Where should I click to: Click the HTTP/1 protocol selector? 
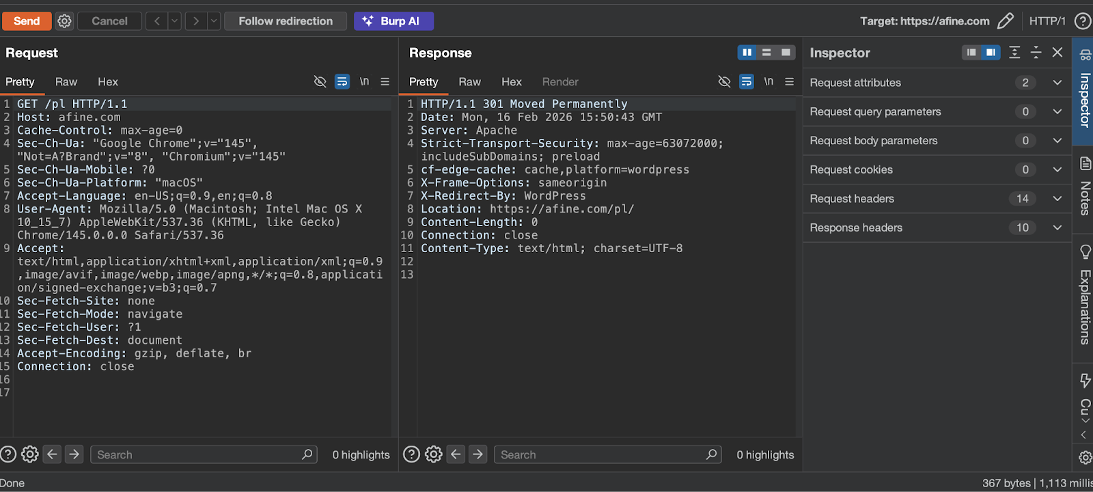coord(1047,21)
